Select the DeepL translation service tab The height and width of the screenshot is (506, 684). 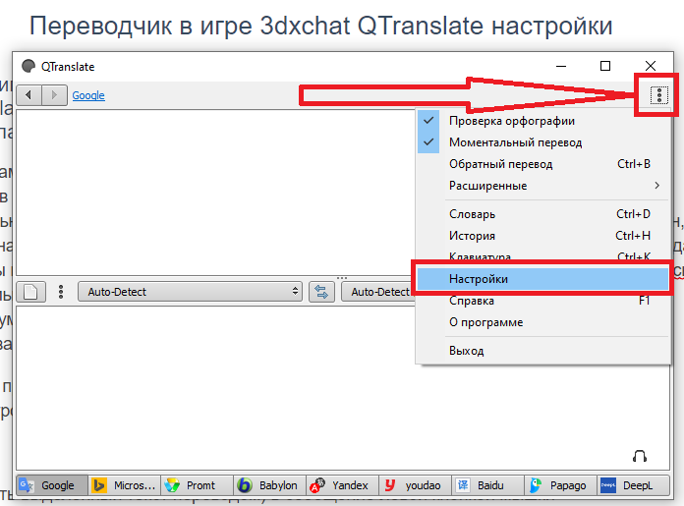634,485
